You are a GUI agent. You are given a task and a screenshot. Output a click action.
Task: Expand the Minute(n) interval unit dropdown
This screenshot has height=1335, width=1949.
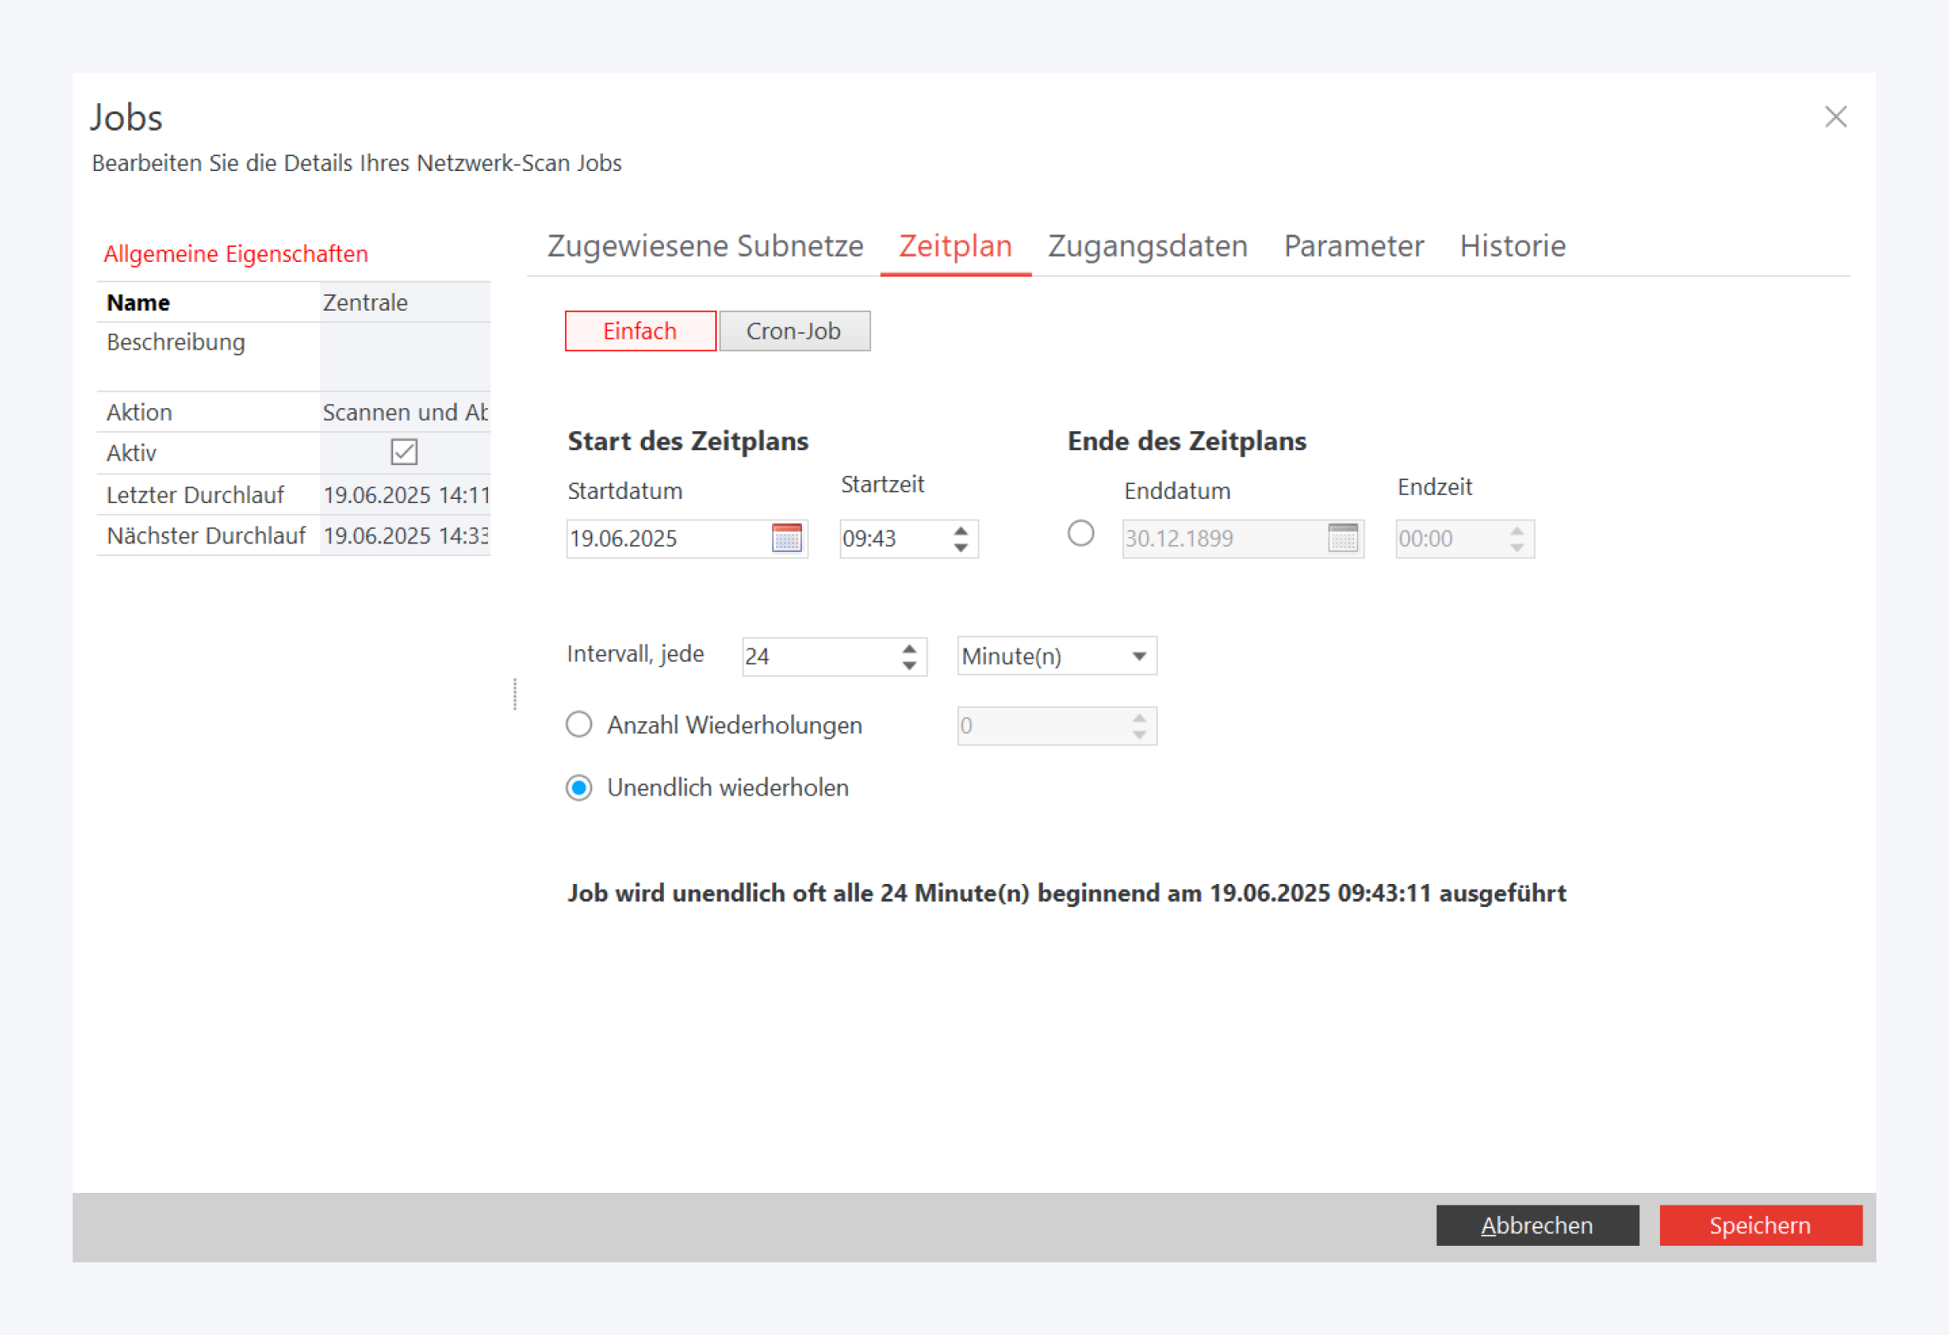tap(1138, 656)
